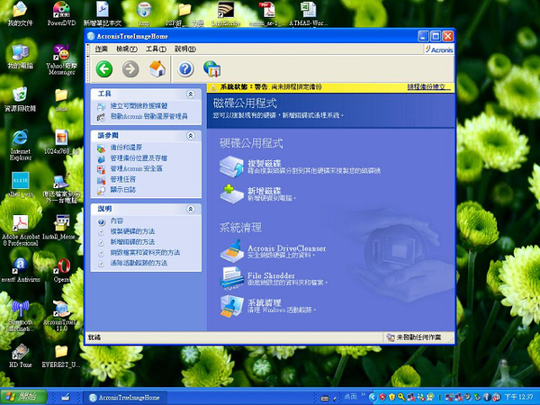Image resolution: width=540 pixels, height=405 pixels.
Task: Open 新增磁碟的方法 help link
Action: click(132, 242)
